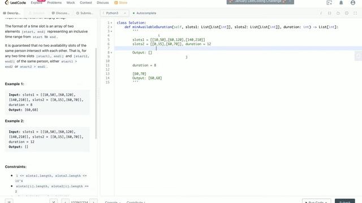The width and height of the screenshot is (362, 203).
Task: Open the Contribute link
Action: pos(136,202)
